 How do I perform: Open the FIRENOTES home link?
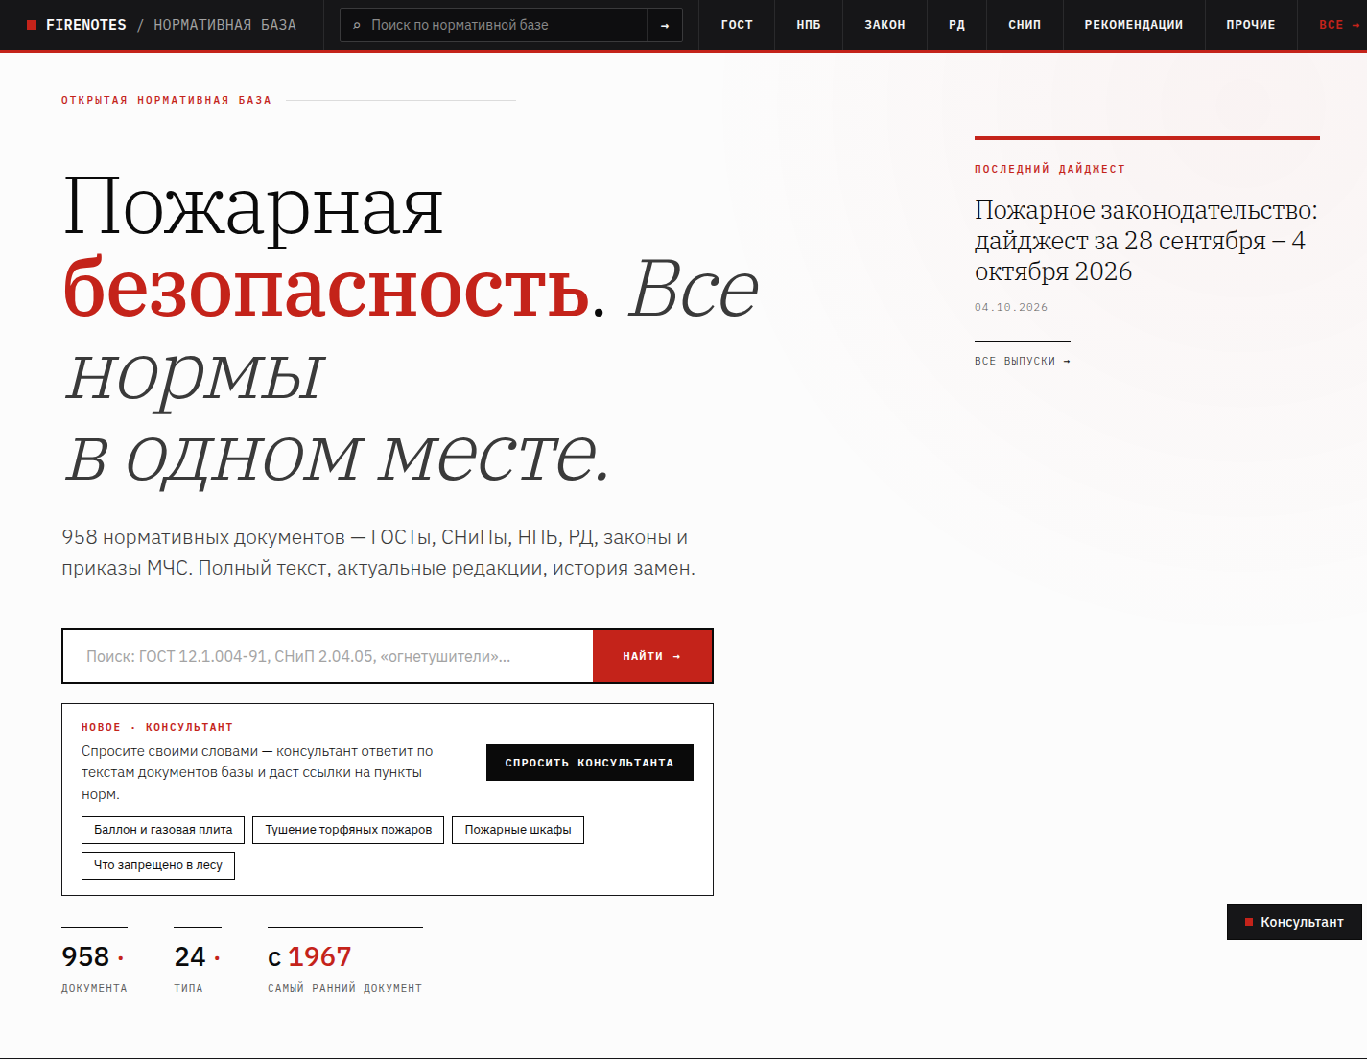coord(86,25)
